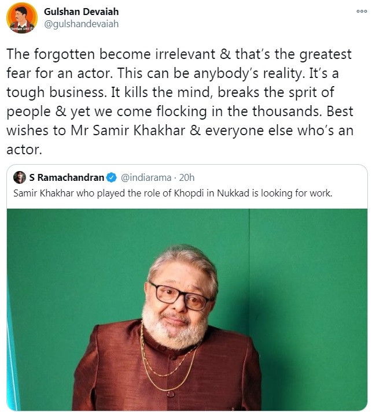Click the final word 'actor.' of the tweet

point(24,150)
